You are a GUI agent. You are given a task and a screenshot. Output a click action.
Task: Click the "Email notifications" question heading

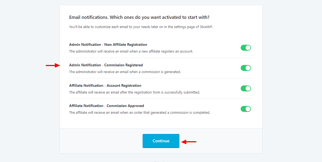[x=139, y=17]
